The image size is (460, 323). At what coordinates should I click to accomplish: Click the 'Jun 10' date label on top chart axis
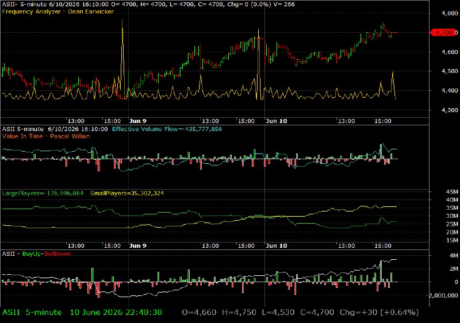click(276, 121)
